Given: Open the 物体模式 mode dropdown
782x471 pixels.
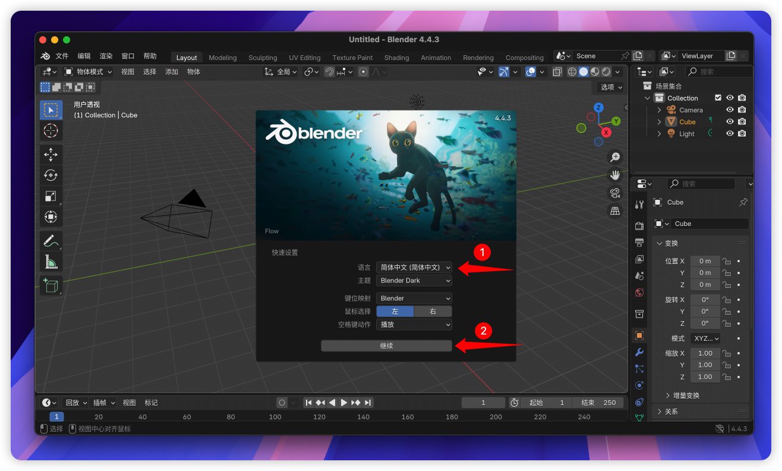Looking at the screenshot, I should [88, 71].
